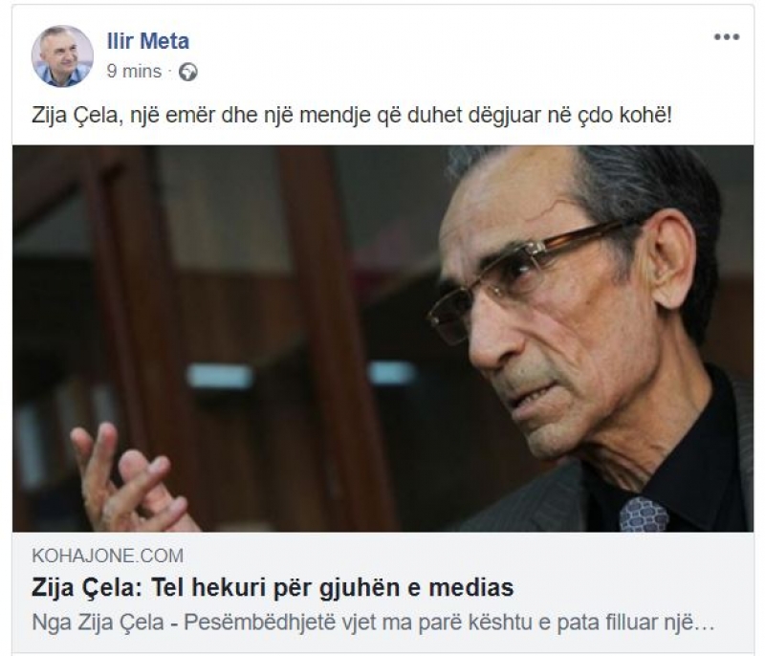
Task: Click the globe public privacy icon
Action: click(x=187, y=72)
